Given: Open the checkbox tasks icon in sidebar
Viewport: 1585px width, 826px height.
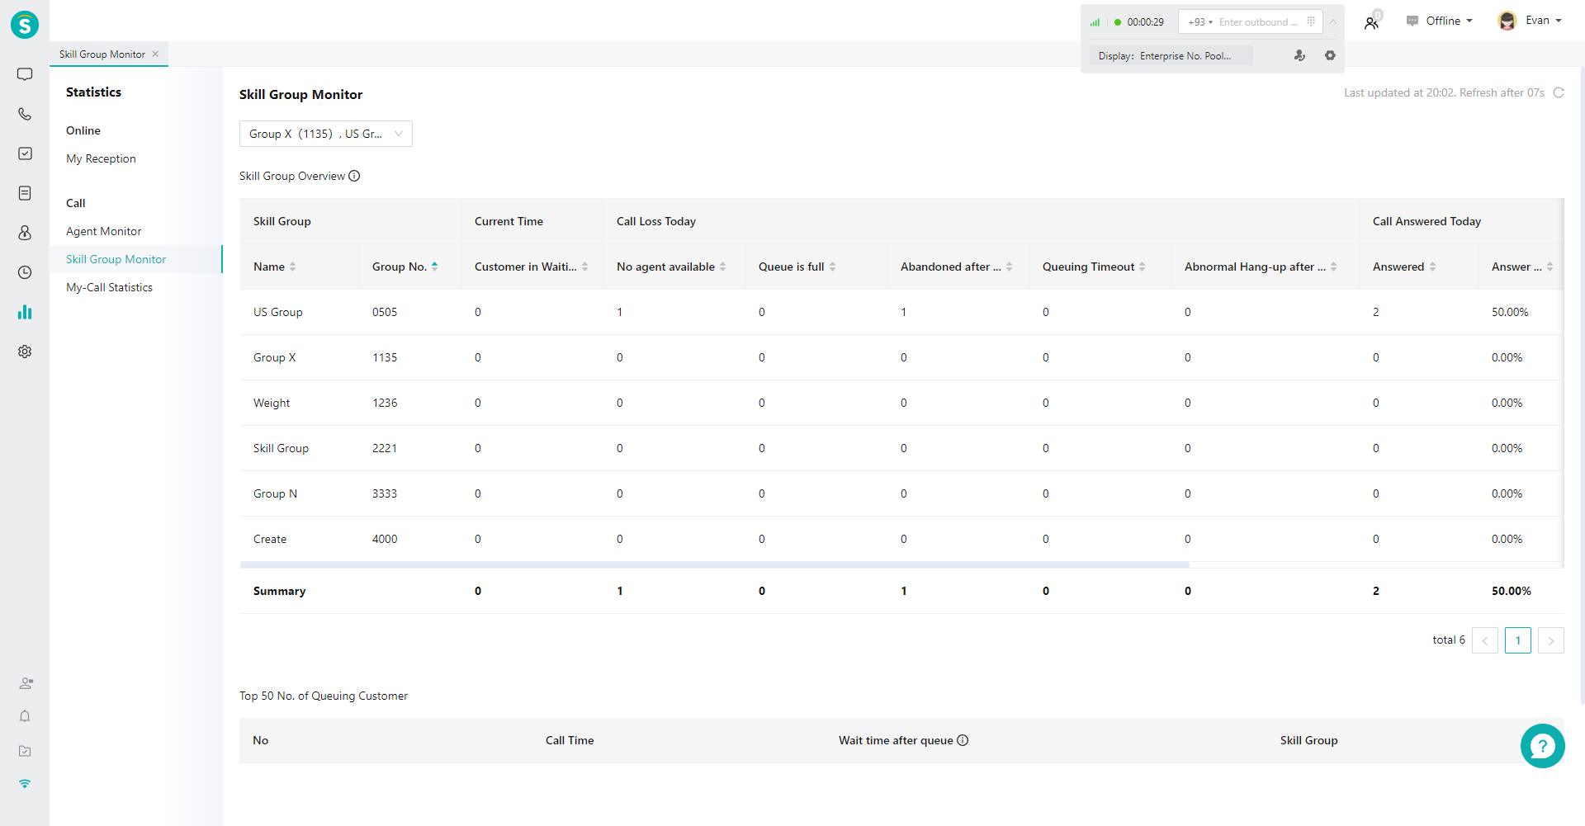Looking at the screenshot, I should point(25,153).
